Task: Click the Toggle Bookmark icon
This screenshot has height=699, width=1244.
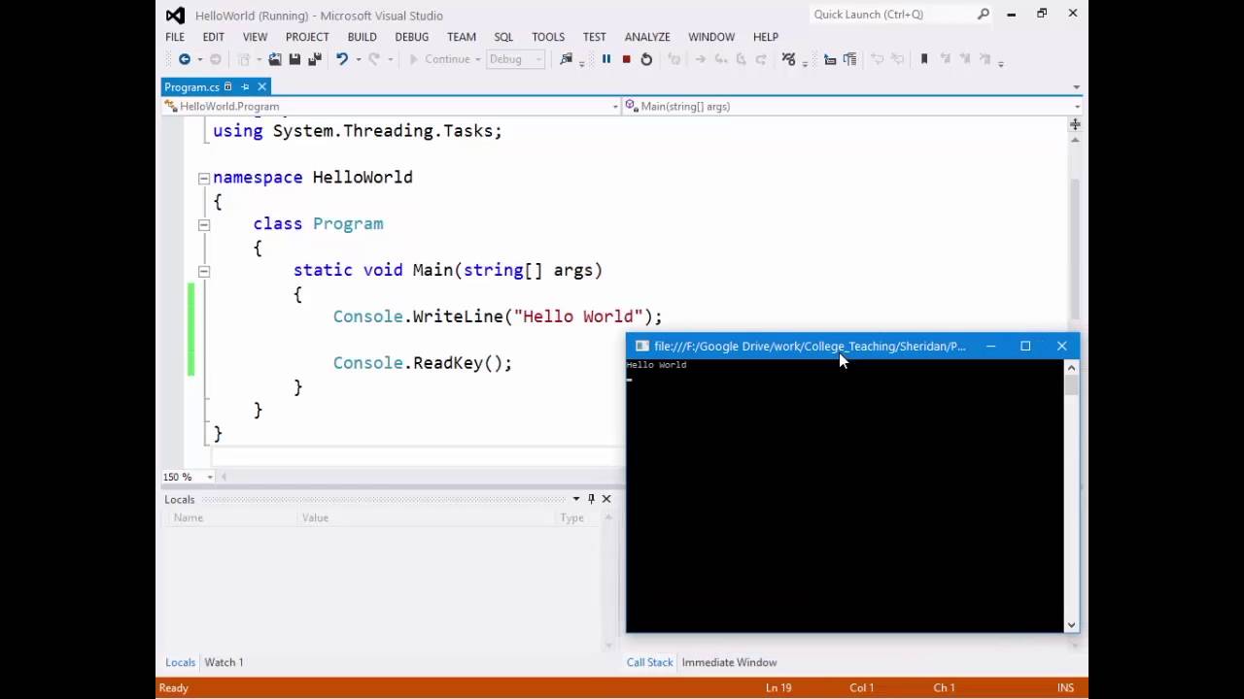Action: pyautogui.click(x=924, y=59)
